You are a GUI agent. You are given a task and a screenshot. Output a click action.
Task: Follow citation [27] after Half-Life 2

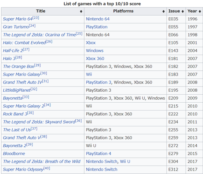[26, 50]
